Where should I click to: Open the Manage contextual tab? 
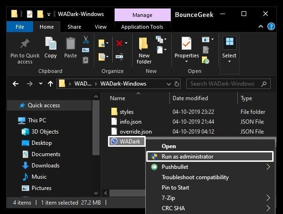[142, 15]
